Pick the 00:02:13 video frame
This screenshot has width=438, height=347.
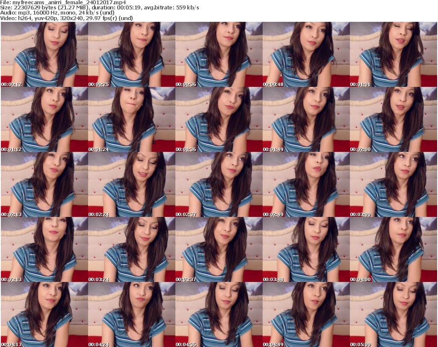44,184
